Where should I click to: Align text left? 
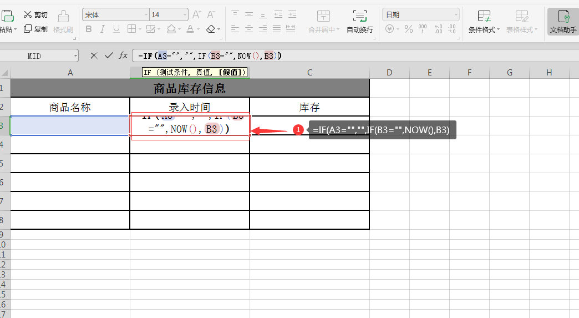click(x=235, y=29)
